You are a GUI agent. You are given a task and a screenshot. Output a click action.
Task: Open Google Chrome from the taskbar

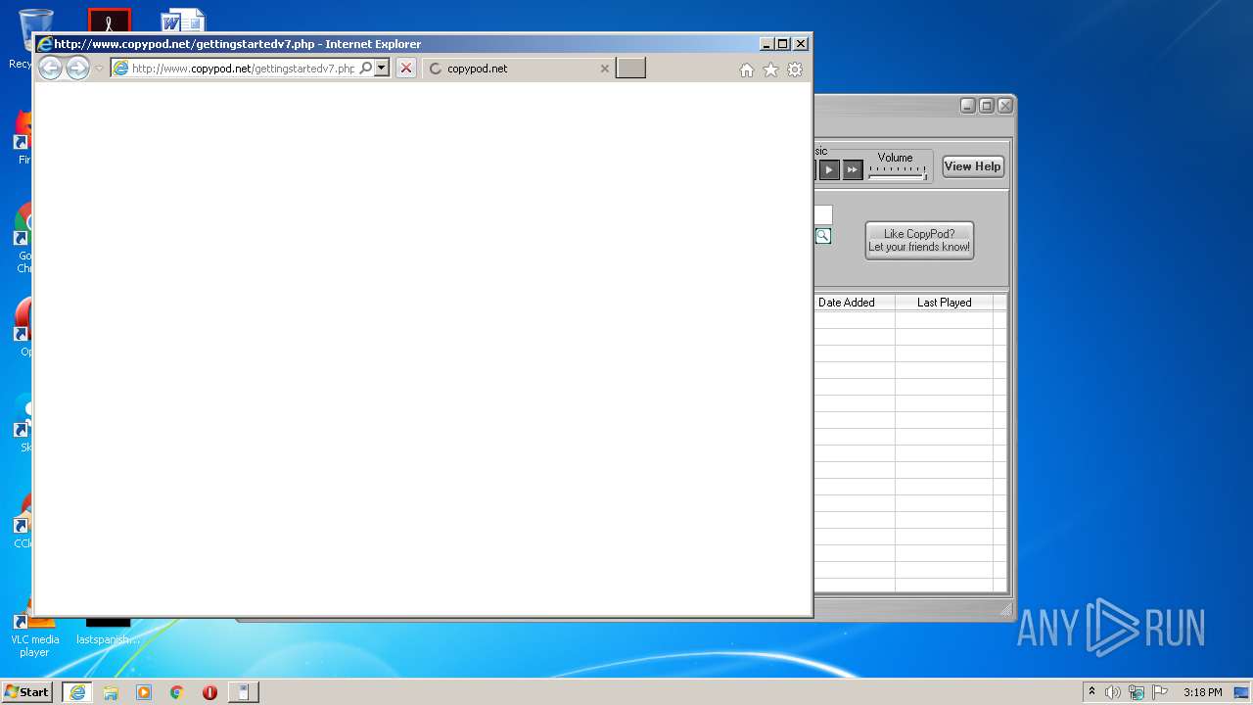[x=177, y=692]
